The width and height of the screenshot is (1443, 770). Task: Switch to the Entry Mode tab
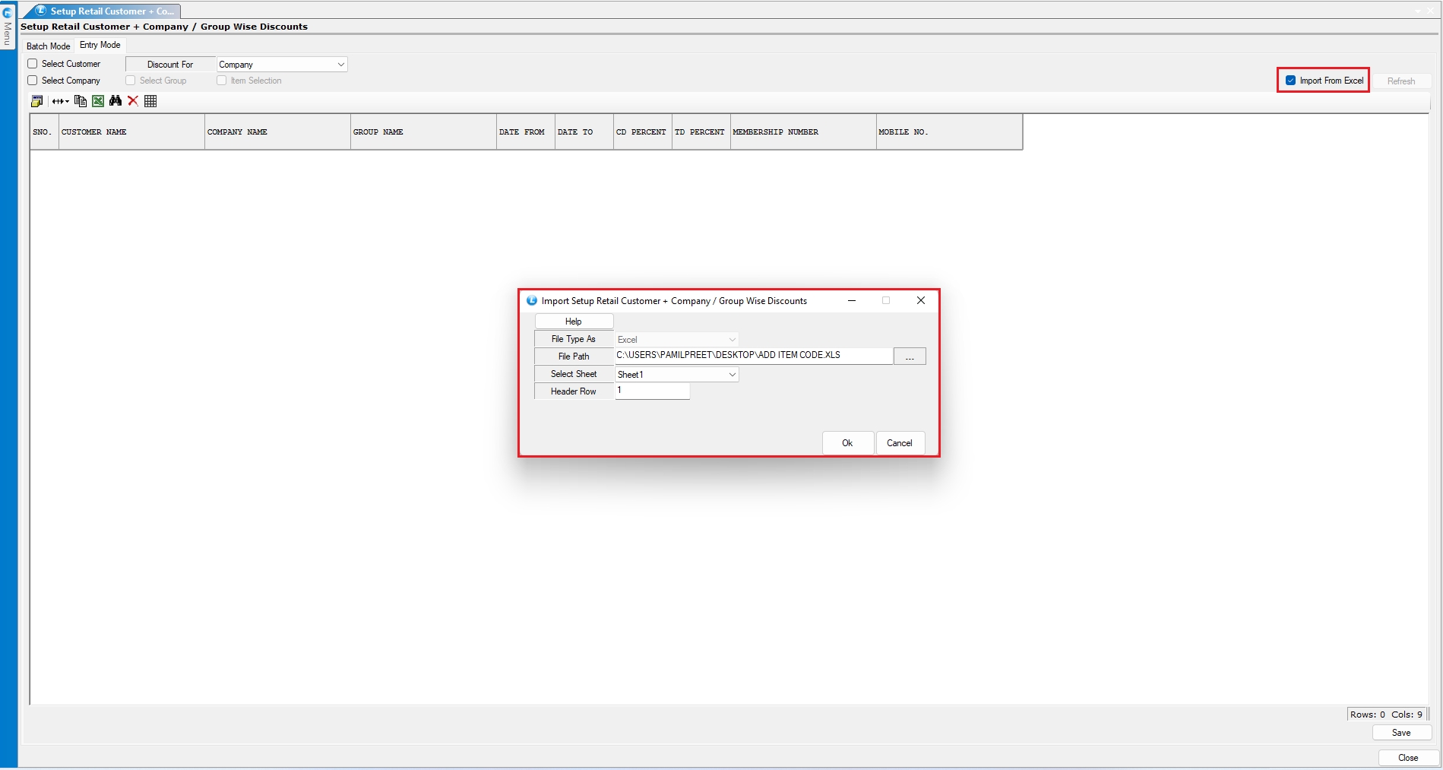(x=100, y=46)
